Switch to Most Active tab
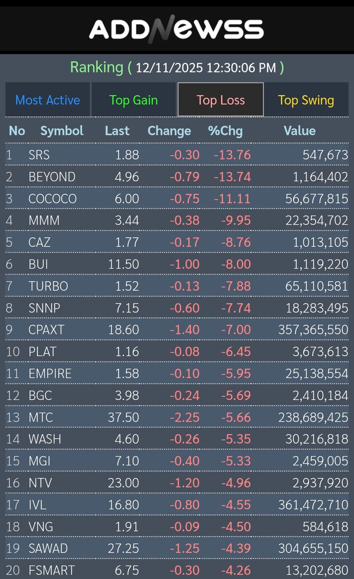This screenshot has width=354, height=579. (48, 100)
